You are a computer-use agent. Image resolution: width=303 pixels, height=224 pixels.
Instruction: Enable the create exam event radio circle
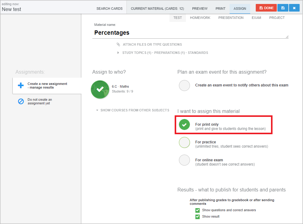click(184, 85)
